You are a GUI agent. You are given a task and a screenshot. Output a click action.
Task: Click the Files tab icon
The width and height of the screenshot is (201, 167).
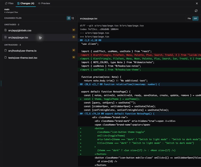click(6, 3)
